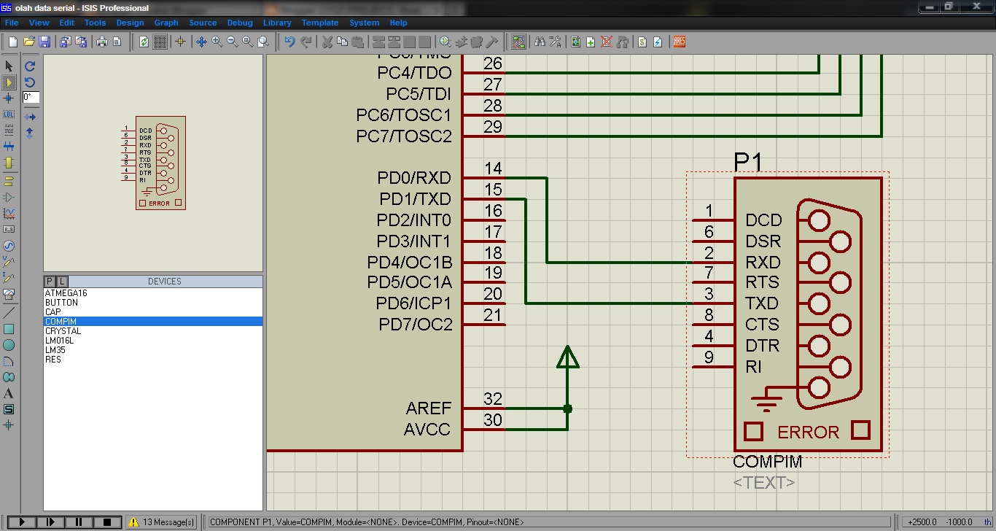This screenshot has width=996, height=531.
Task: Click the Rotate Anticlockwise icon
Action: tap(29, 82)
